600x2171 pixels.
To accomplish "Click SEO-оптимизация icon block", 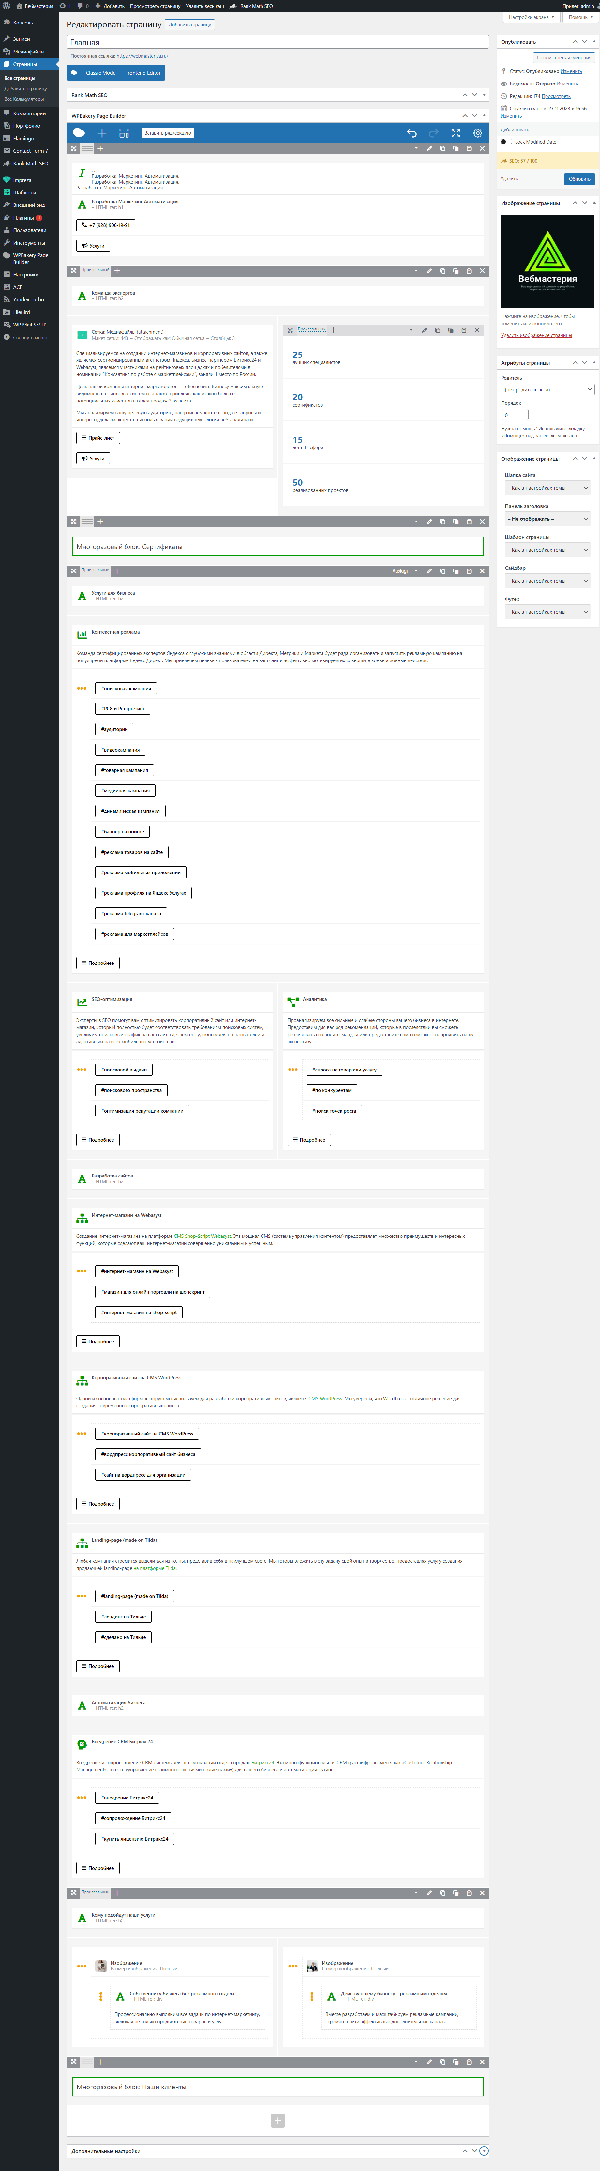I will pos(82,1002).
